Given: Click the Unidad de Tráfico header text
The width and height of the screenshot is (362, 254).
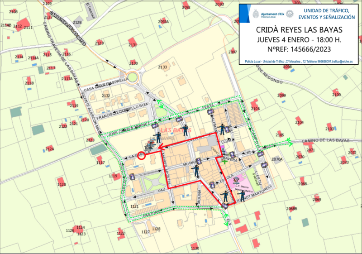Looking at the screenshot, I should click(329, 14).
